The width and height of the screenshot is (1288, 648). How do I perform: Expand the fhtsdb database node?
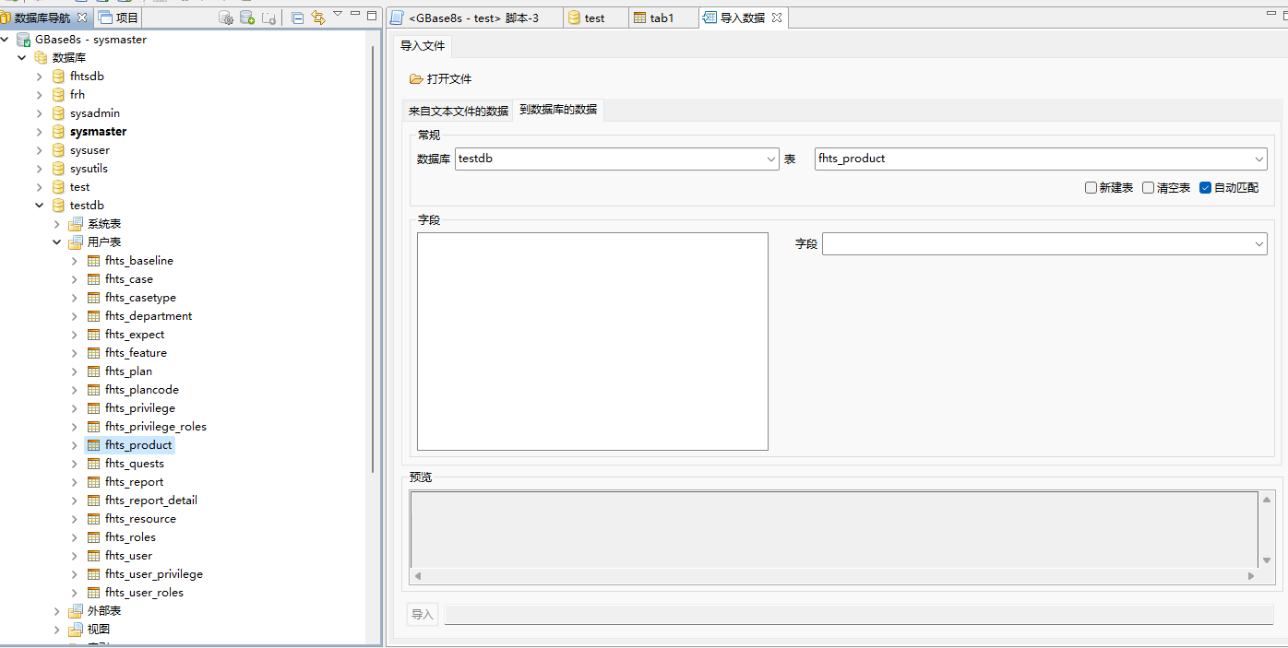(40, 77)
